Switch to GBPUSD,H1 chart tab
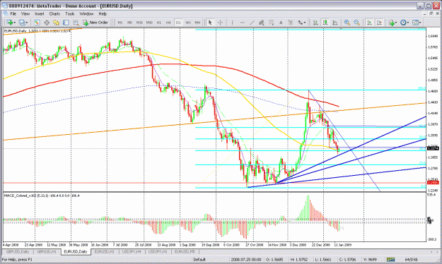 [47, 251]
